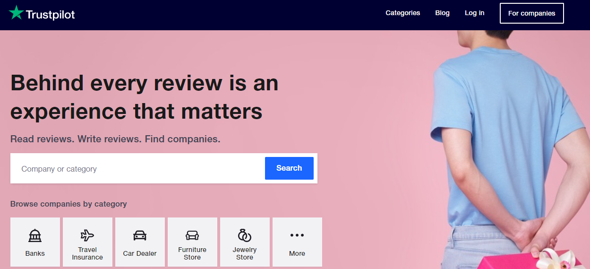The width and height of the screenshot is (590, 269).
Task: Click the Jewelry Store label text
Action: [245, 253]
